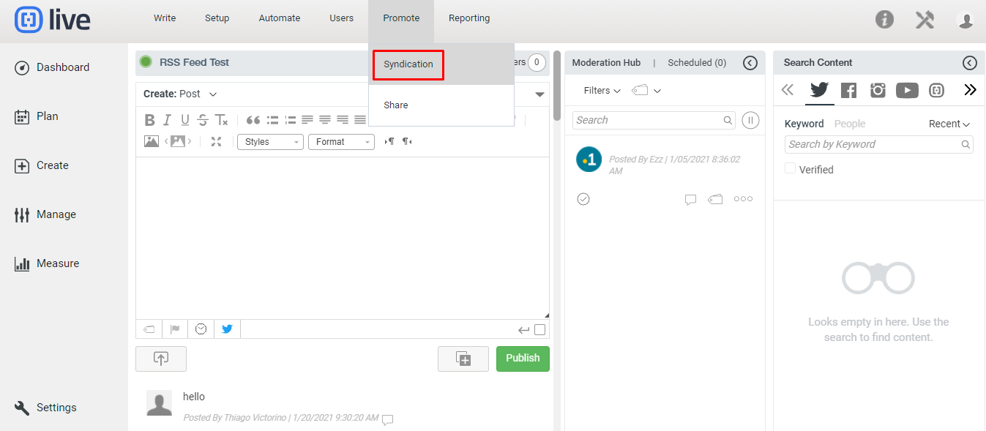Click the insert image icon
This screenshot has width=986, height=431.
pyautogui.click(x=152, y=142)
